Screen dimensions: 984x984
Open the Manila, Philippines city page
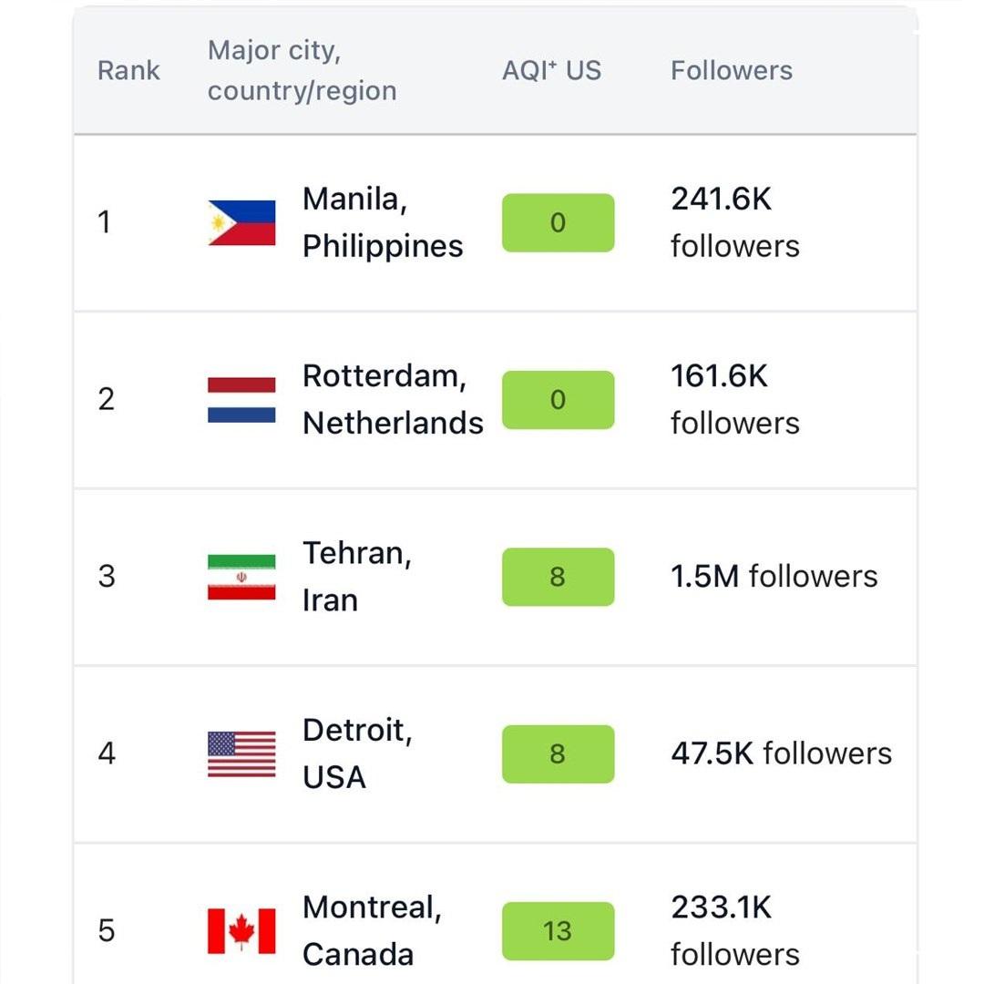383,221
